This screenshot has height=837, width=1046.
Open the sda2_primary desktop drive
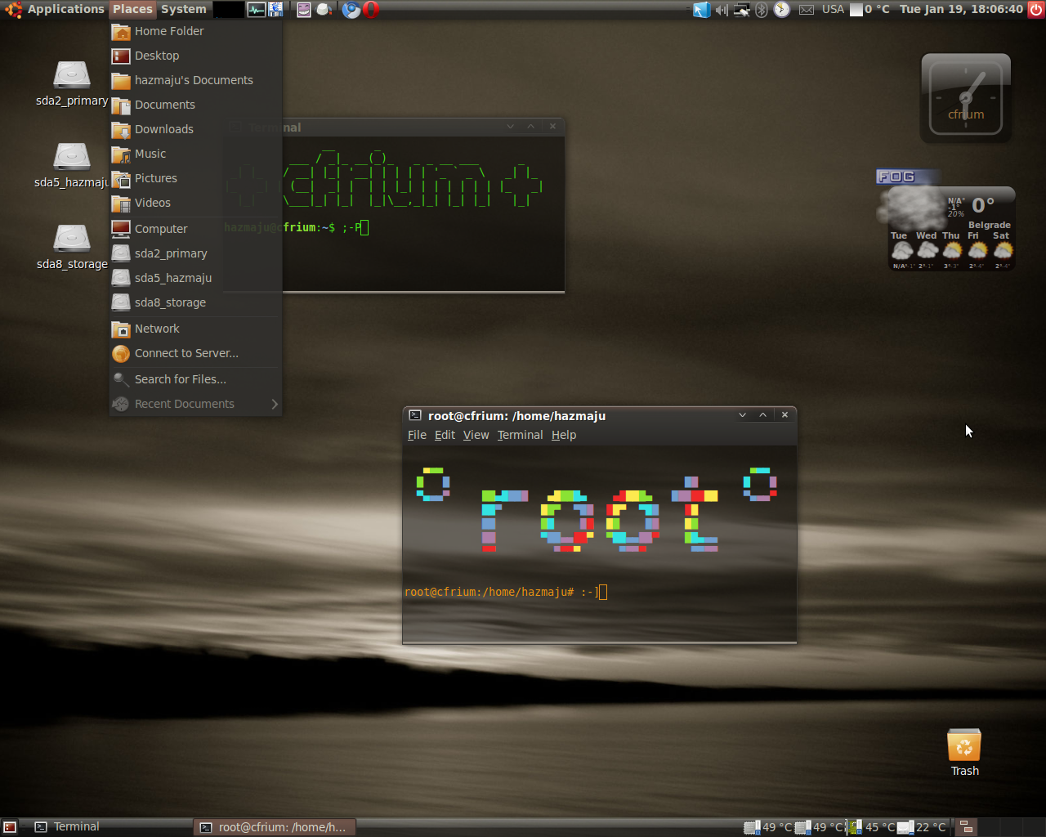click(72, 83)
